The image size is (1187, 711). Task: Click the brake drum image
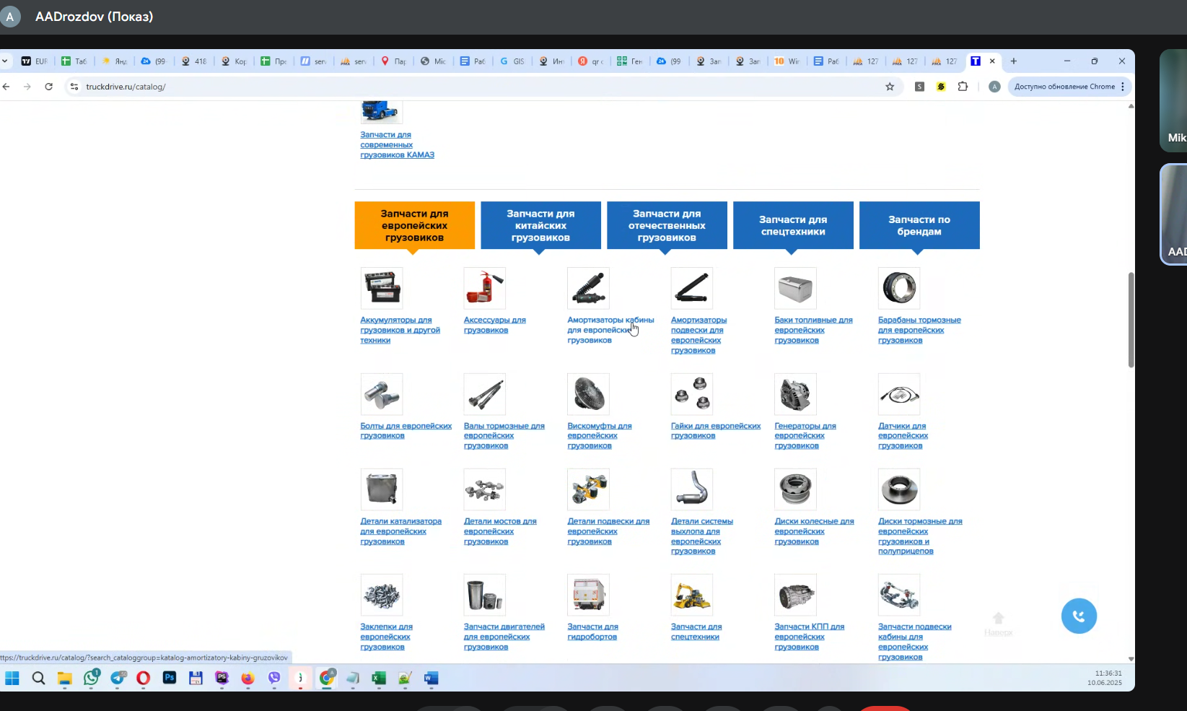[x=899, y=288]
